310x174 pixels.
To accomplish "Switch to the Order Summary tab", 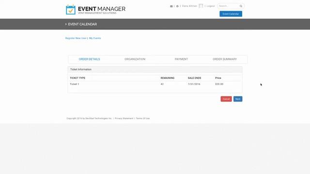I will pyautogui.click(x=225, y=59).
